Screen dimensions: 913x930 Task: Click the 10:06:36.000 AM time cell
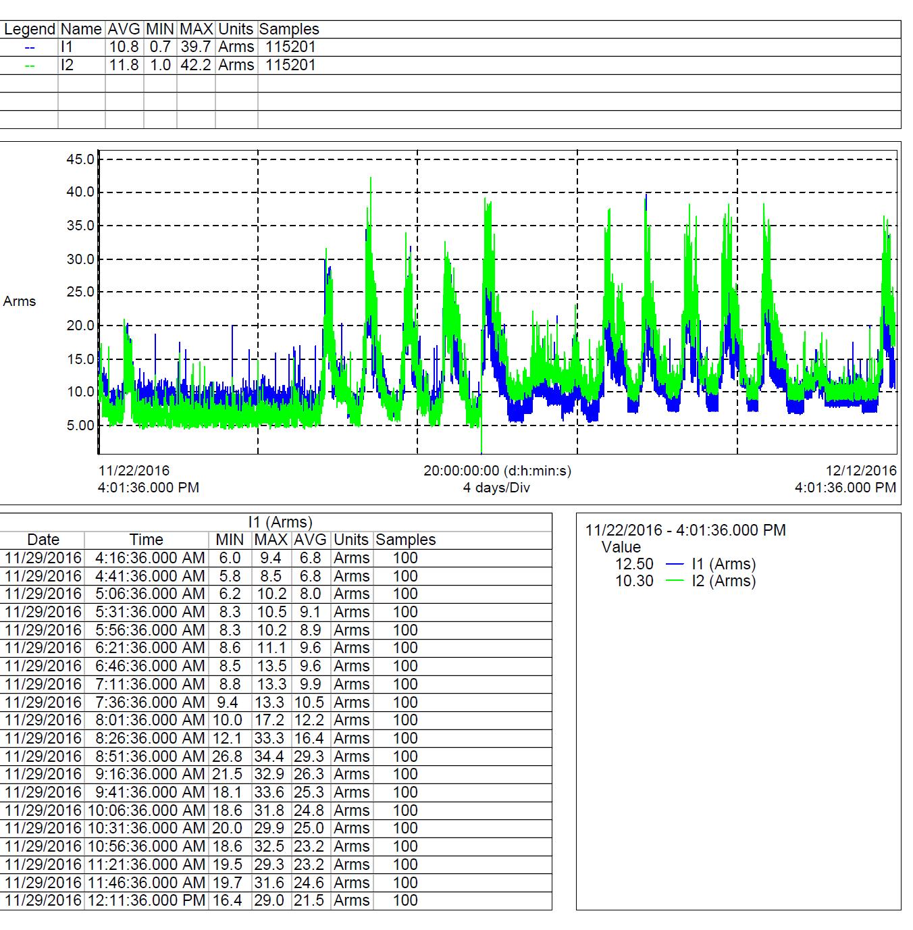tap(147, 810)
